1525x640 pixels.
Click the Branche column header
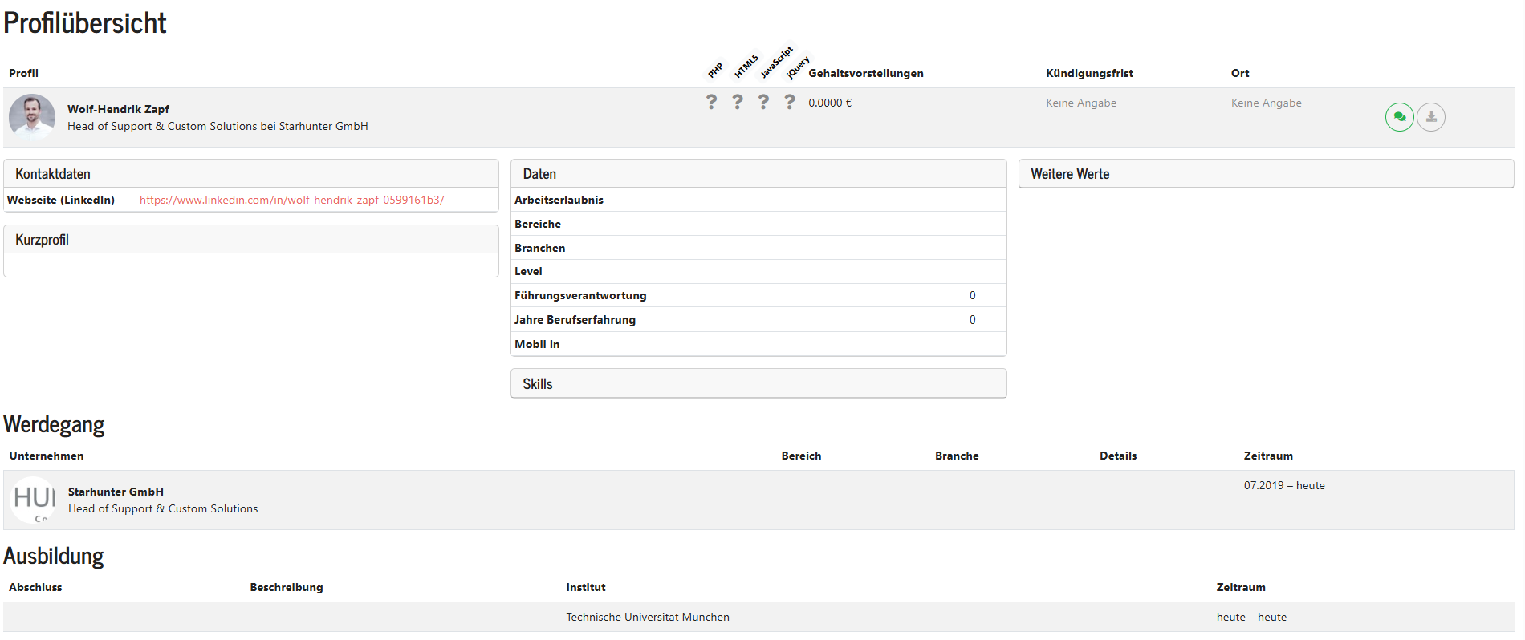[x=957, y=456]
